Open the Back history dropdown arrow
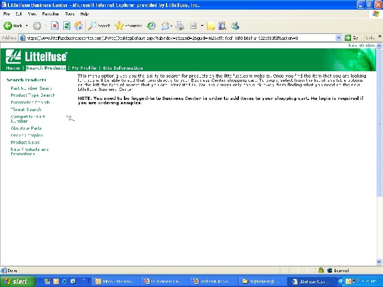Viewport: 383px width, 287px height. (x=27, y=26)
